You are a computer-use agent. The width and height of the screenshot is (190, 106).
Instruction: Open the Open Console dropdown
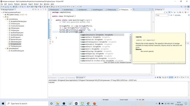tap(184, 77)
